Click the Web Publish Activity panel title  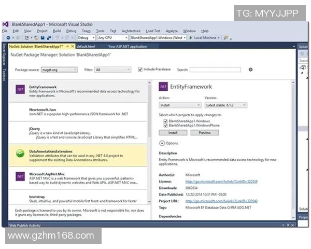click(x=25, y=225)
